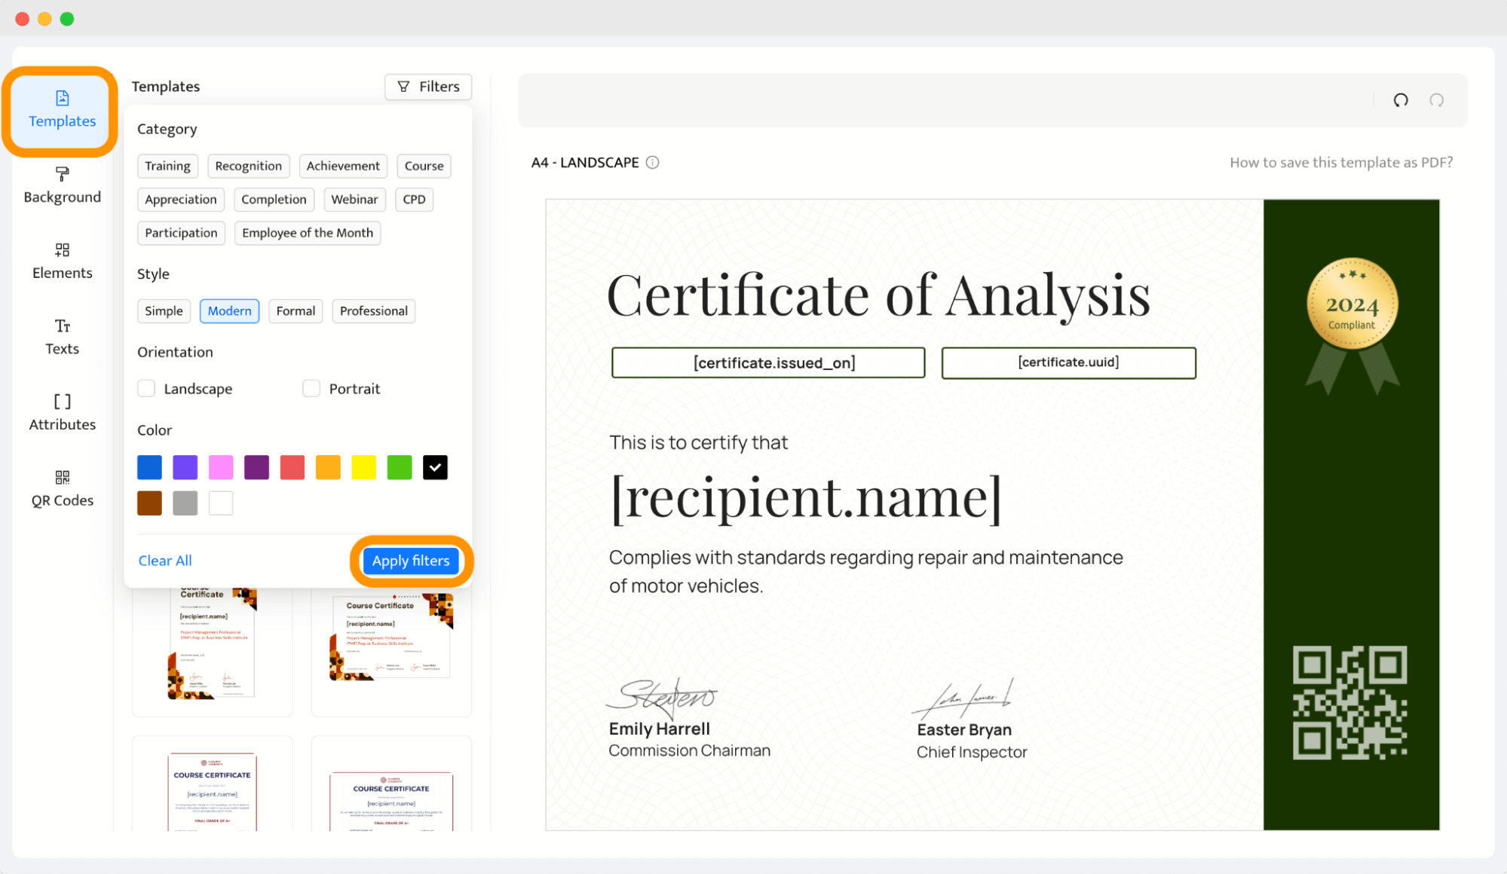Click Clear All link
The height and width of the screenshot is (874, 1507).
(x=165, y=561)
